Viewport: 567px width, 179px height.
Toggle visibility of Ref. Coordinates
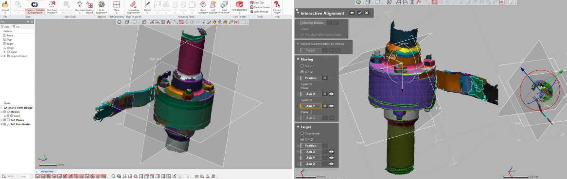(5, 124)
